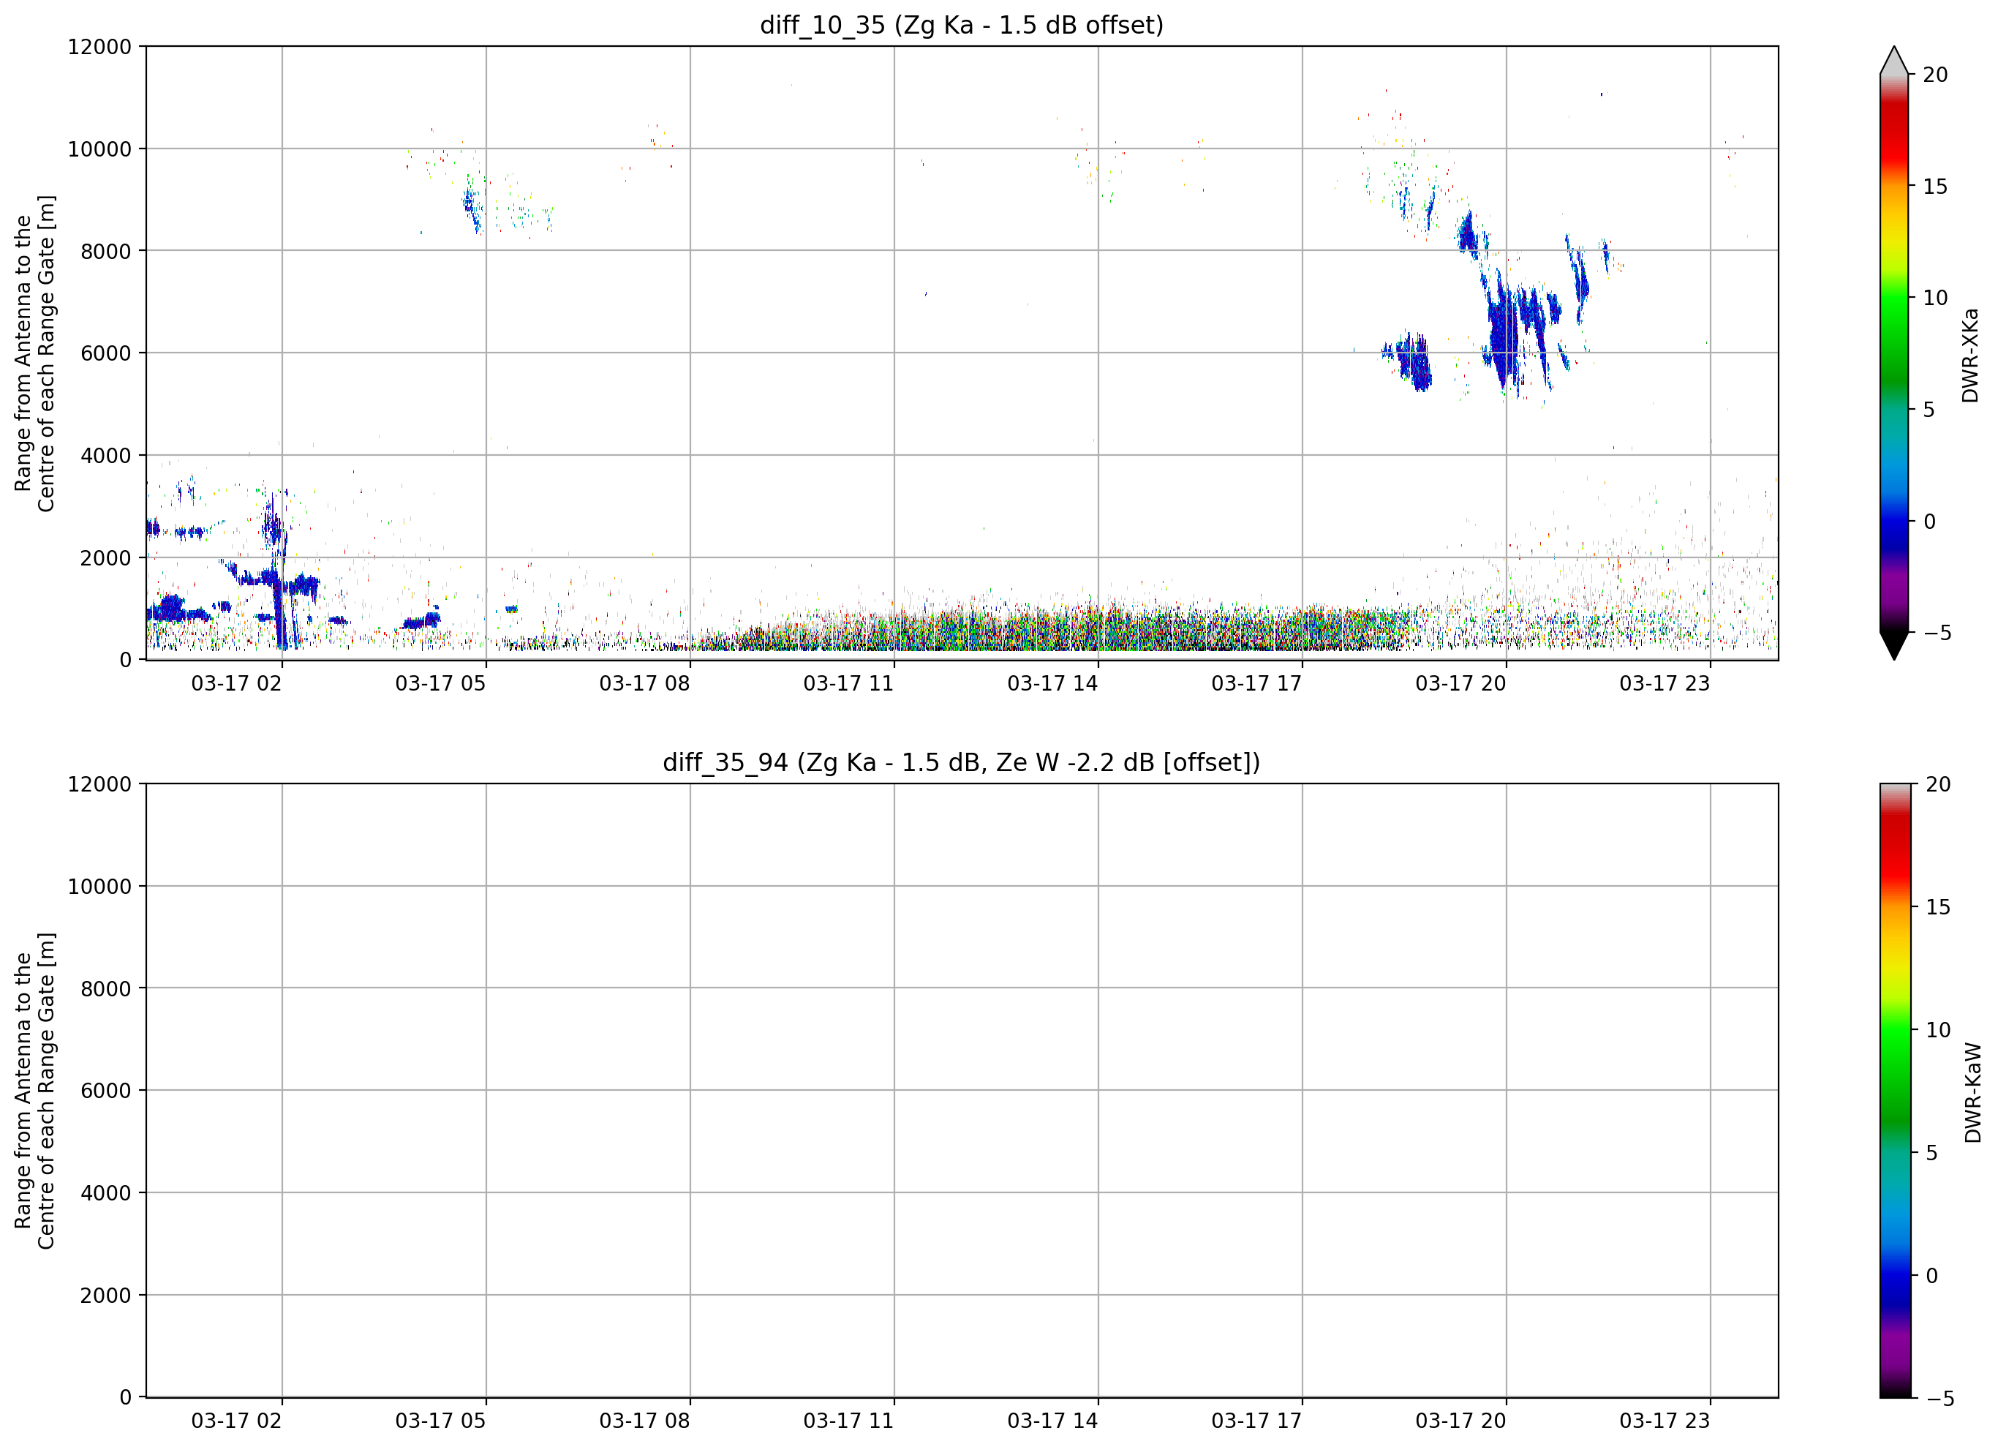This screenshot has width=1998, height=1447.
Task: Click the '03-17 17' x-axis label of bottom plot
Action: click(x=1256, y=1421)
